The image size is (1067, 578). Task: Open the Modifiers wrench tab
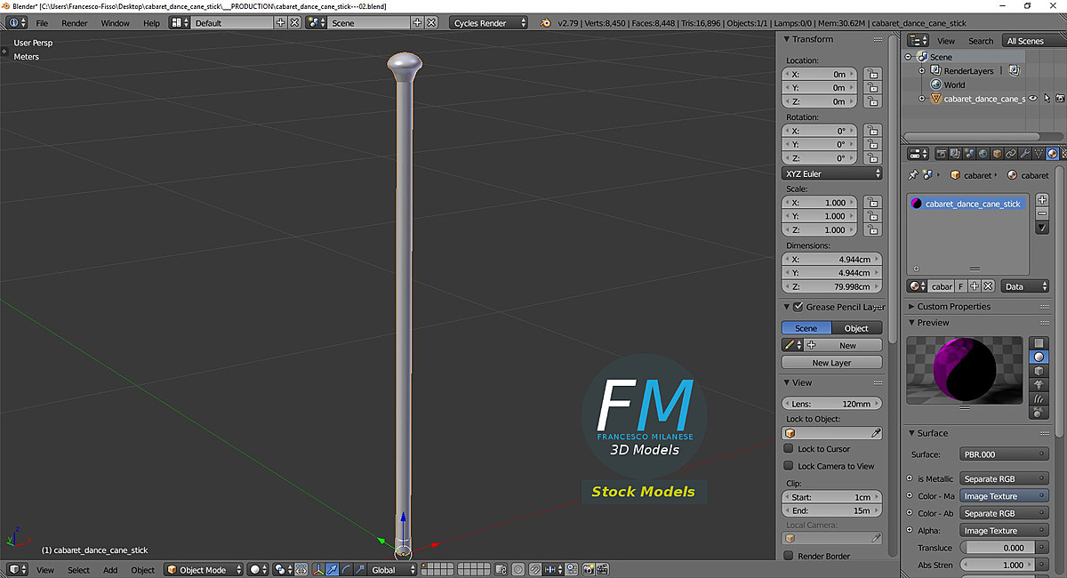(1024, 154)
